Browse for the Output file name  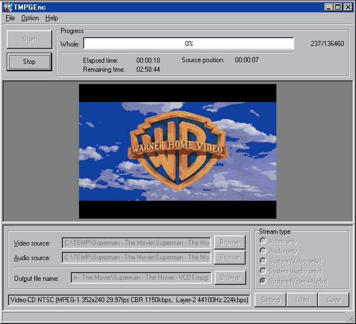click(229, 277)
